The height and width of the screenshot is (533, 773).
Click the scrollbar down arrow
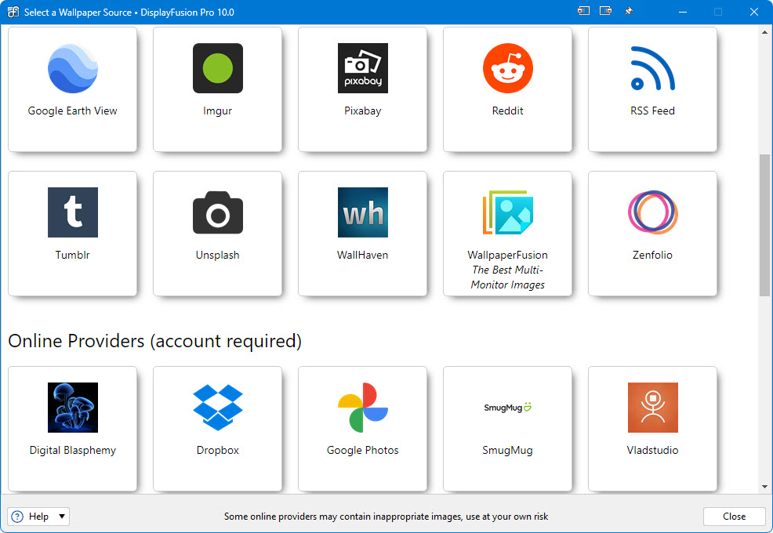tap(765, 487)
